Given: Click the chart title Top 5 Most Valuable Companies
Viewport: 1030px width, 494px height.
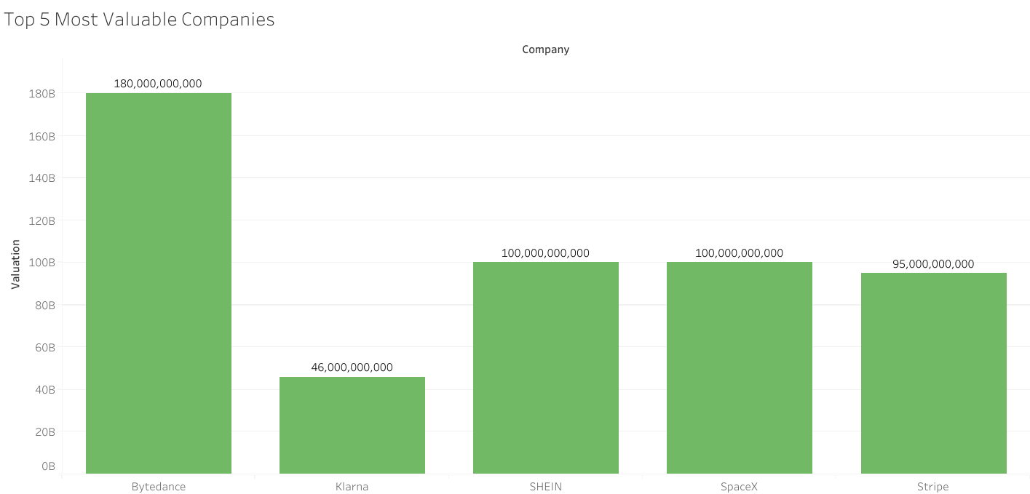Looking at the screenshot, I should (x=140, y=20).
